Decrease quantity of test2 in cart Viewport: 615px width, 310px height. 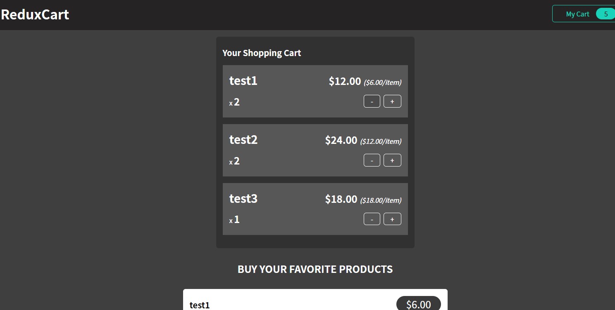pyautogui.click(x=372, y=160)
